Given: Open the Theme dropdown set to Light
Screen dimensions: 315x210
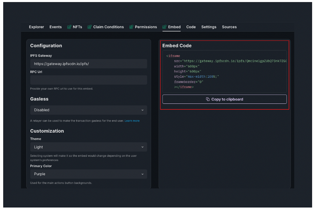Looking at the screenshot, I should (x=89, y=147).
